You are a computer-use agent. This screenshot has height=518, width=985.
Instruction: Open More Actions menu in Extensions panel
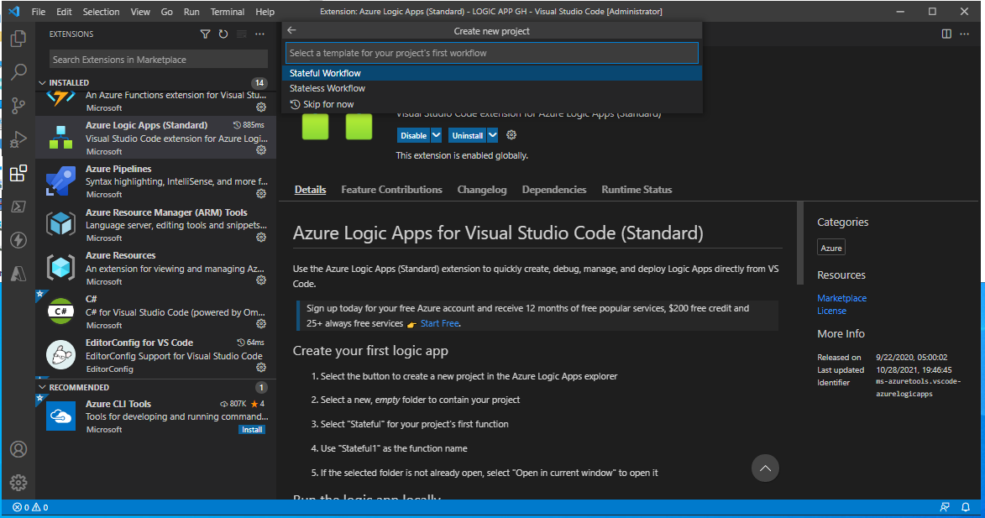(x=259, y=34)
